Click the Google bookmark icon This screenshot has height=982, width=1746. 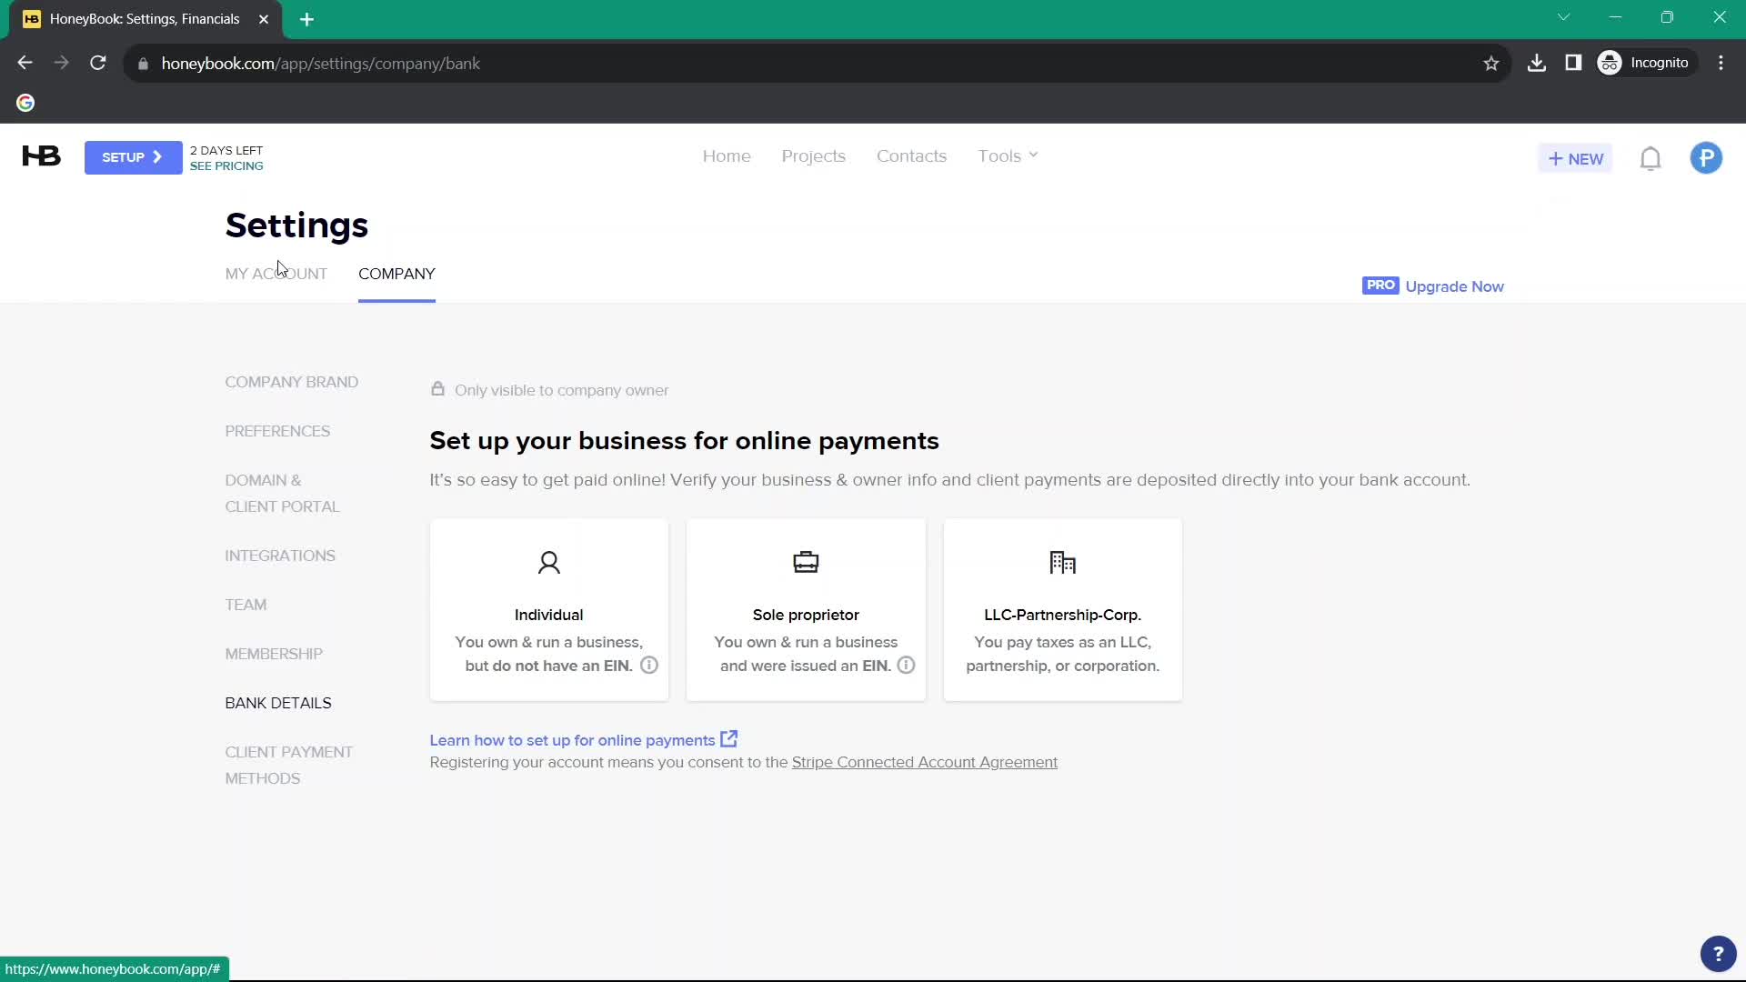[25, 103]
